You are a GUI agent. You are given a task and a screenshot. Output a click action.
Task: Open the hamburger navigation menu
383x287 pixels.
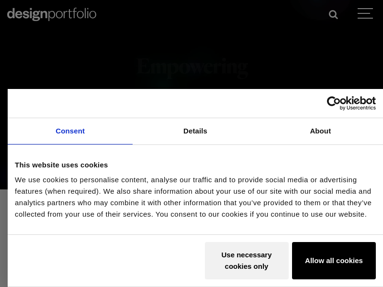click(365, 13)
